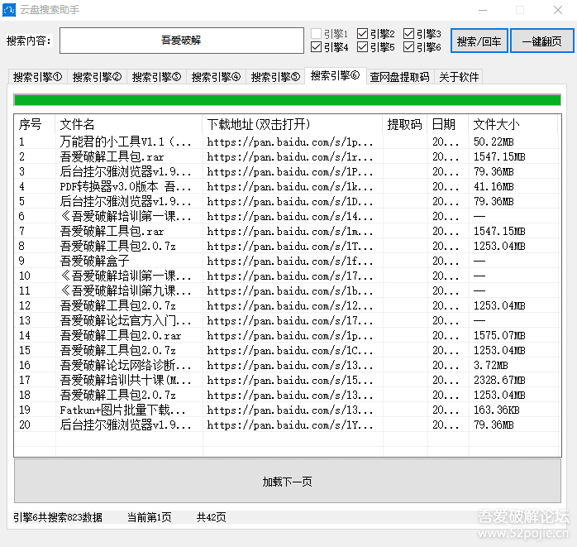Click the 加载下一页 button
577x547 pixels.
288,481
